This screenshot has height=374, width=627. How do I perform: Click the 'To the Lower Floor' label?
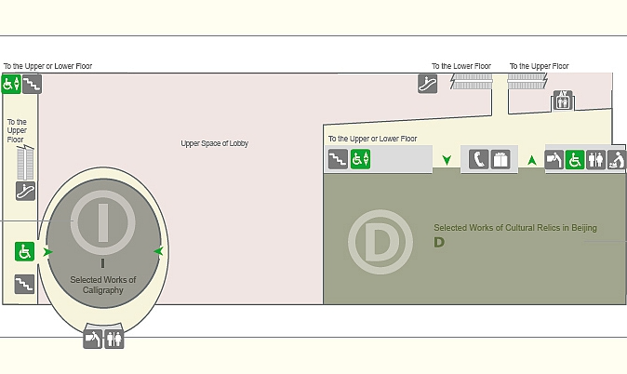(x=461, y=66)
